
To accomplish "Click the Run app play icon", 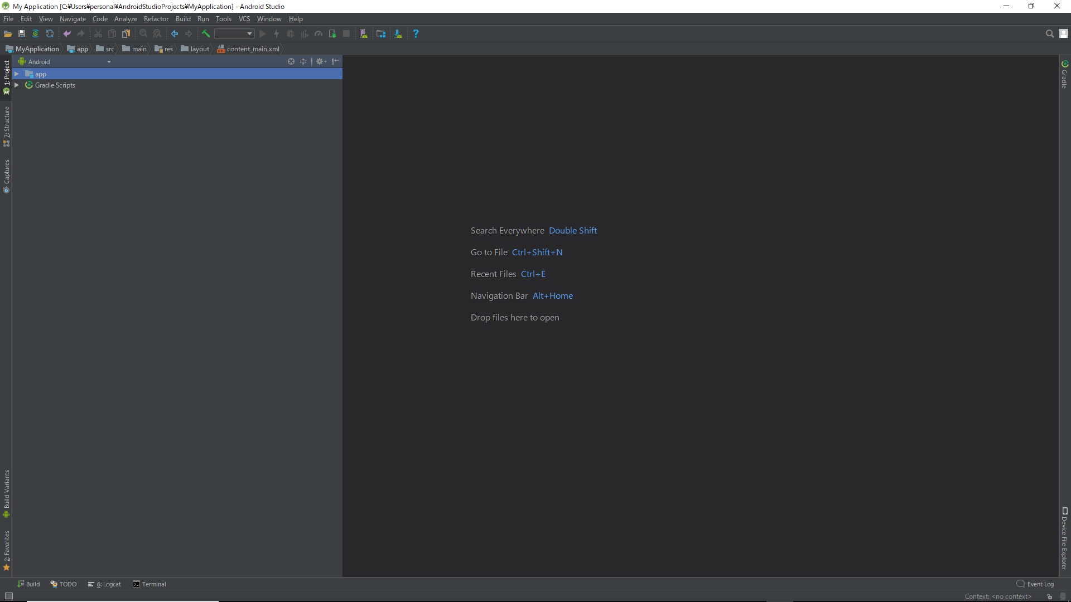I will pos(263,34).
